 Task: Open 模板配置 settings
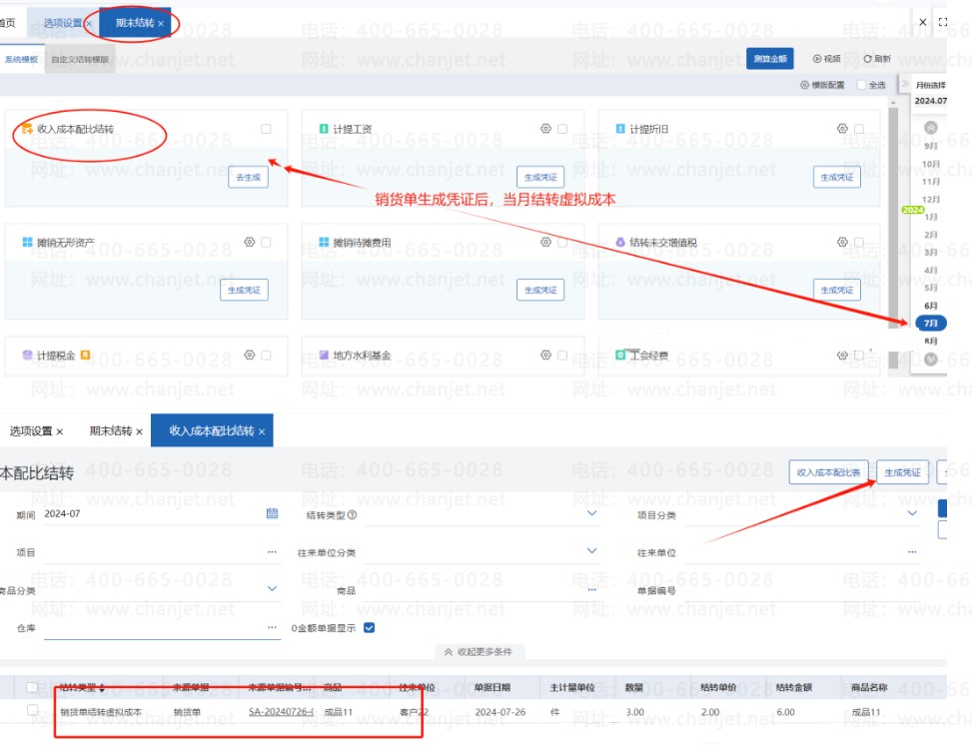(x=822, y=85)
